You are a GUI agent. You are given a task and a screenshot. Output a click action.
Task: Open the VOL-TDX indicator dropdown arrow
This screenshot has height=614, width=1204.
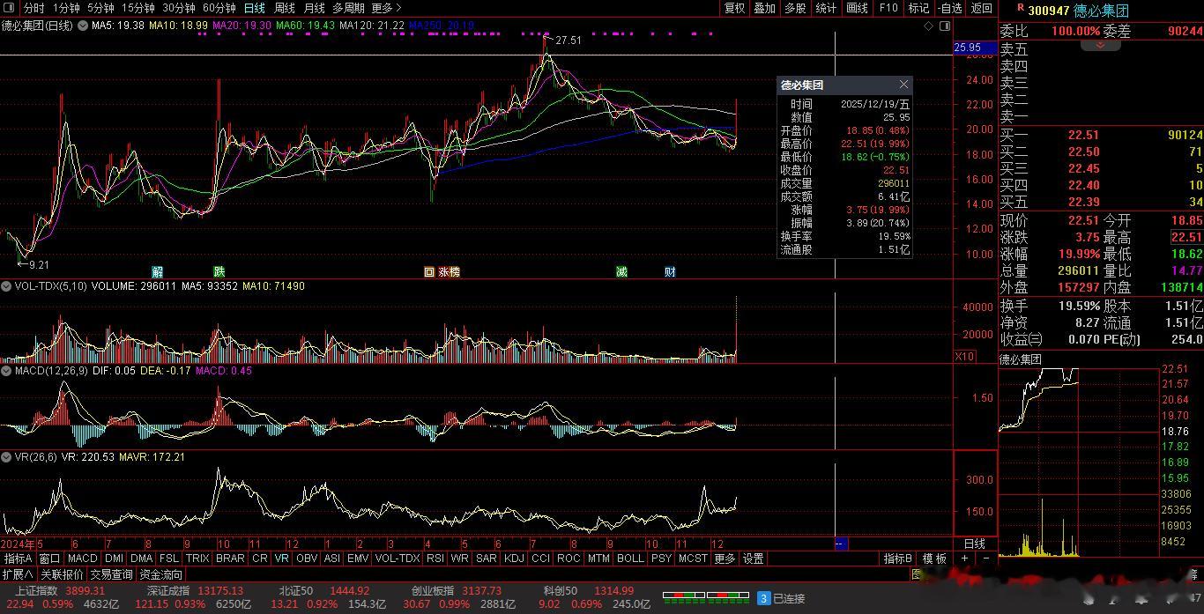[7, 286]
